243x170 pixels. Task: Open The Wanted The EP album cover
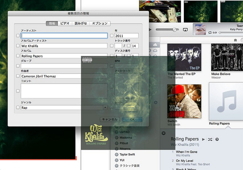point(184,57)
